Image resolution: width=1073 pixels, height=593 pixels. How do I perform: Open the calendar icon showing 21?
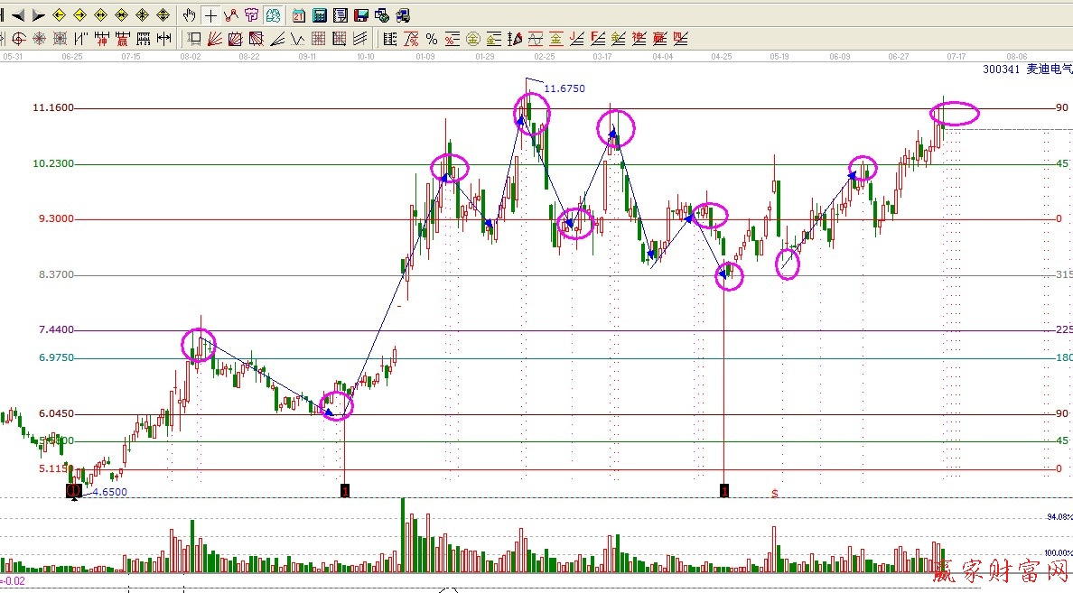point(299,15)
